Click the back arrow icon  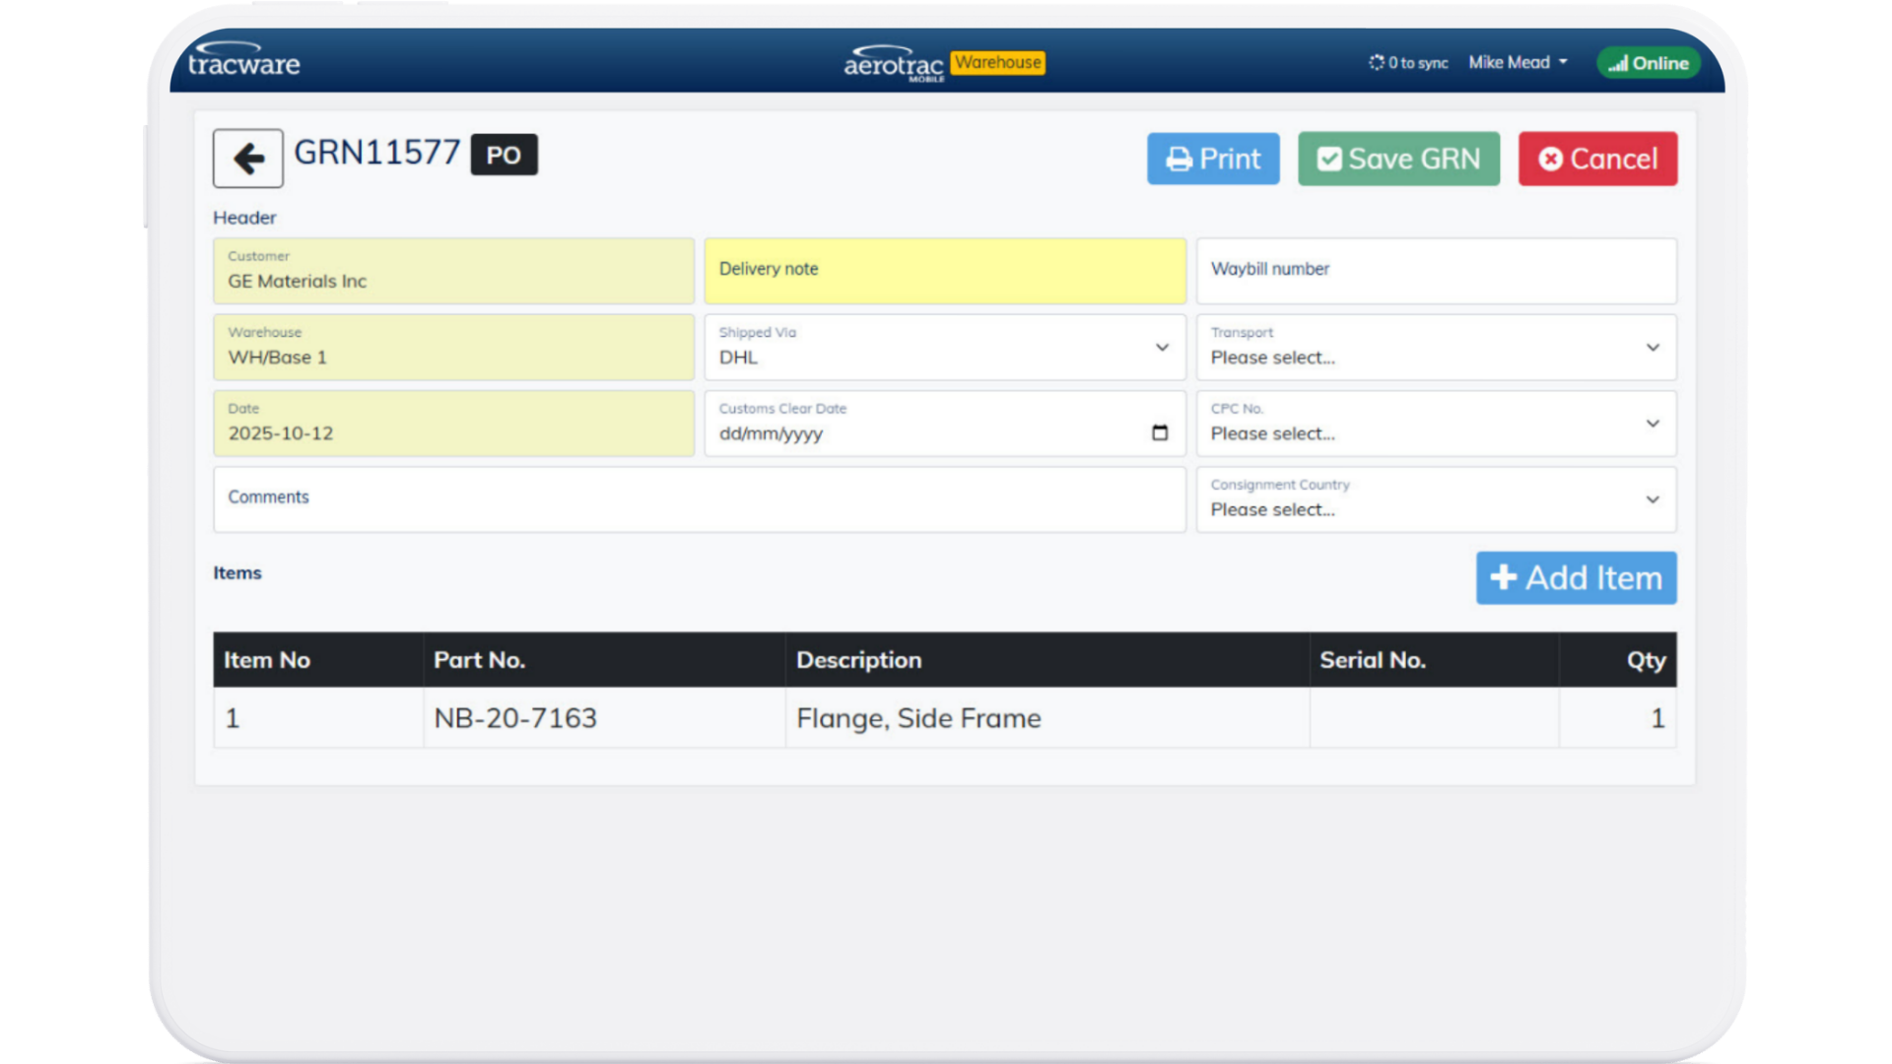coord(248,159)
